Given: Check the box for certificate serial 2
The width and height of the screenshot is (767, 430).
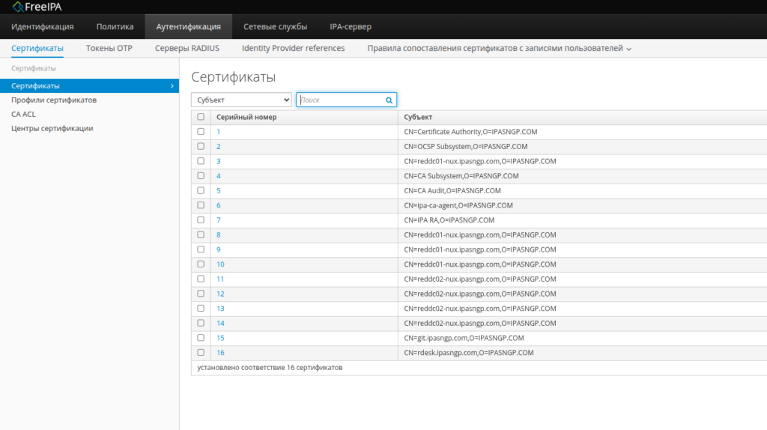Looking at the screenshot, I should (x=201, y=146).
